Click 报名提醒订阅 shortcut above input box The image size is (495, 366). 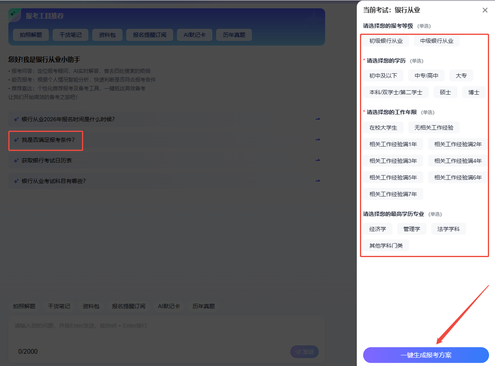point(128,306)
